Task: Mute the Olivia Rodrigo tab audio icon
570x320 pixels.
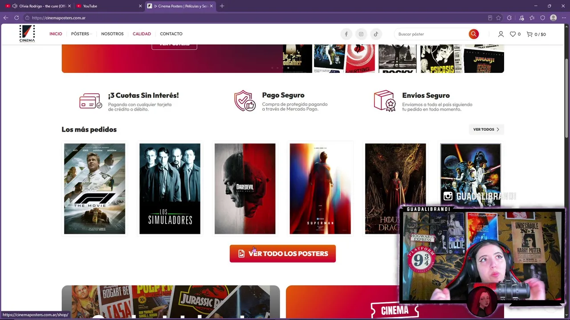Action: (x=15, y=6)
